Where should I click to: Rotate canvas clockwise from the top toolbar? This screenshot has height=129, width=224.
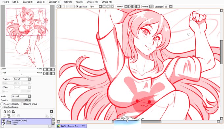(x=134, y=7)
